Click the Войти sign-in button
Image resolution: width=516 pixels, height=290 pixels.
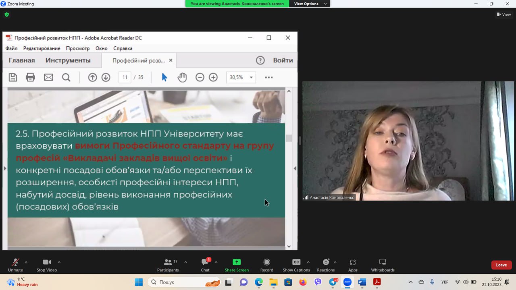[283, 60]
